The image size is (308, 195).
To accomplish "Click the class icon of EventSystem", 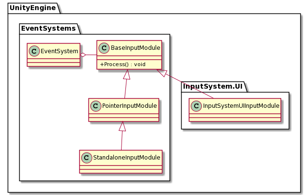I will (34, 51).
